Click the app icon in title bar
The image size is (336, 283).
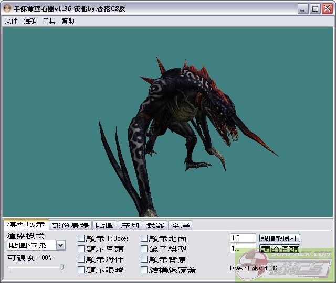click(x=7, y=8)
